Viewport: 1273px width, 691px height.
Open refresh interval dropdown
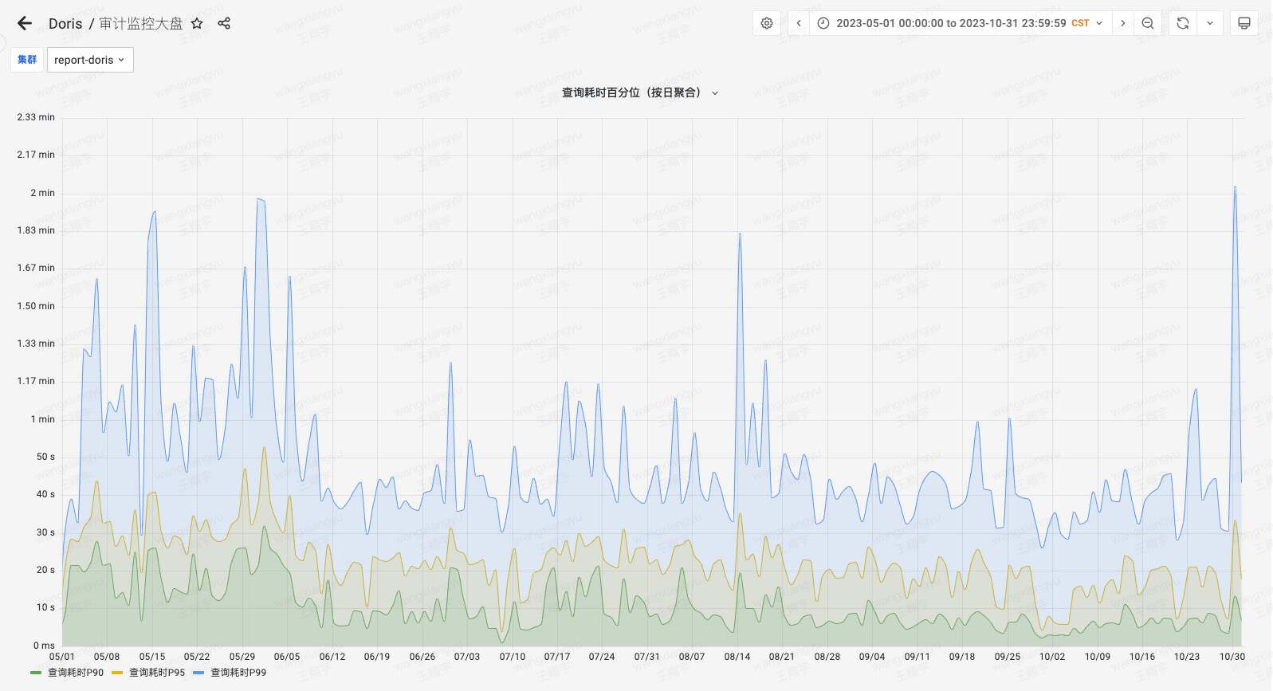(1210, 23)
